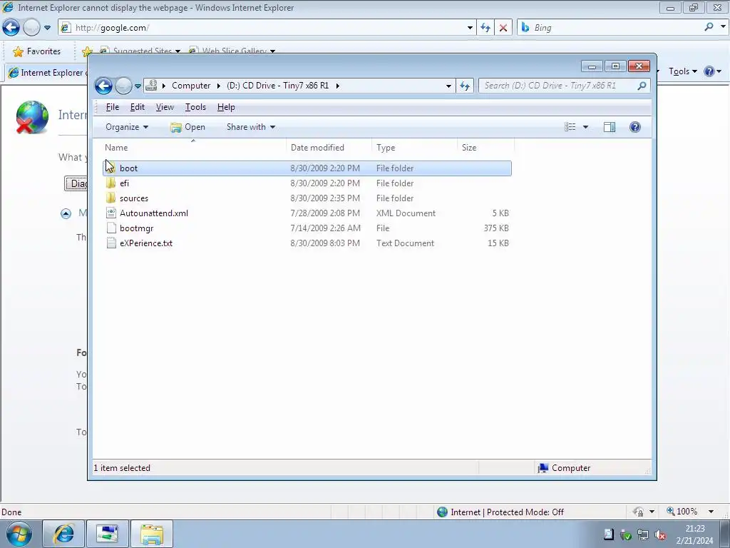Click the XML Document type cell
Screen dimensions: 730x548
[406, 213]
